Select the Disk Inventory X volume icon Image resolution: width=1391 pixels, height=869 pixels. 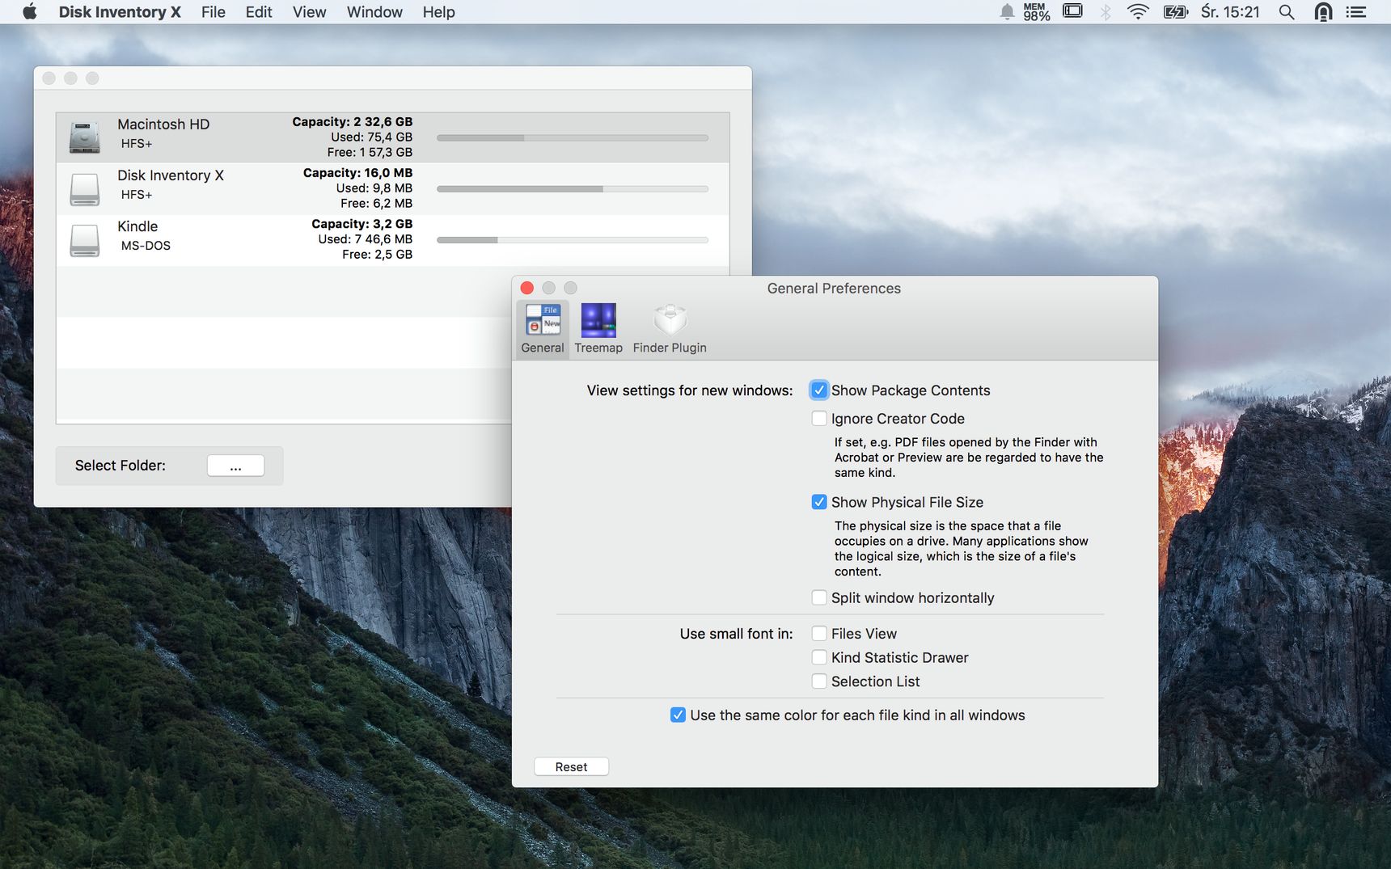[85, 188]
